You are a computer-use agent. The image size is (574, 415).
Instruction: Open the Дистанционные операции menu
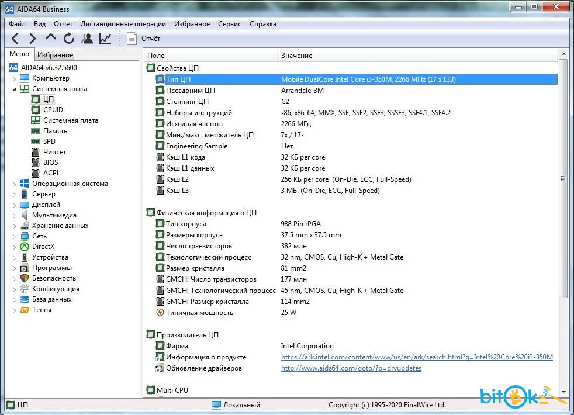123,24
